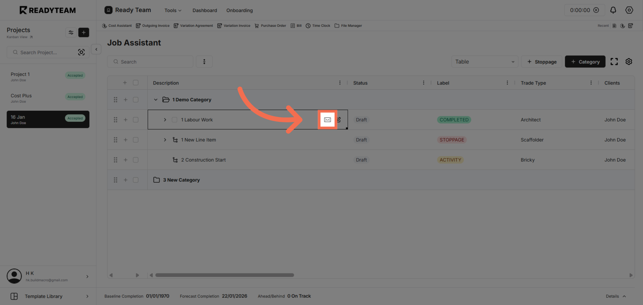
Task: Open the Tools menu
Action: 173,10
